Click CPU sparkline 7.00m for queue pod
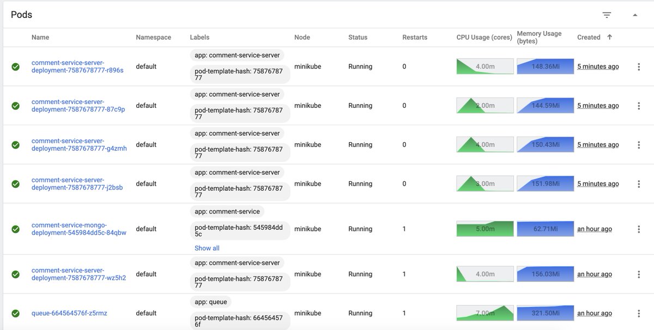 click(485, 313)
